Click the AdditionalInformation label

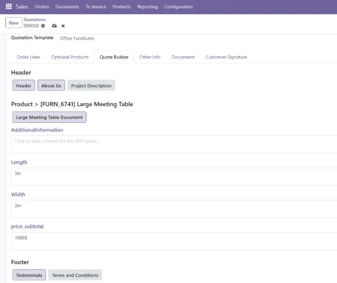tap(37, 130)
